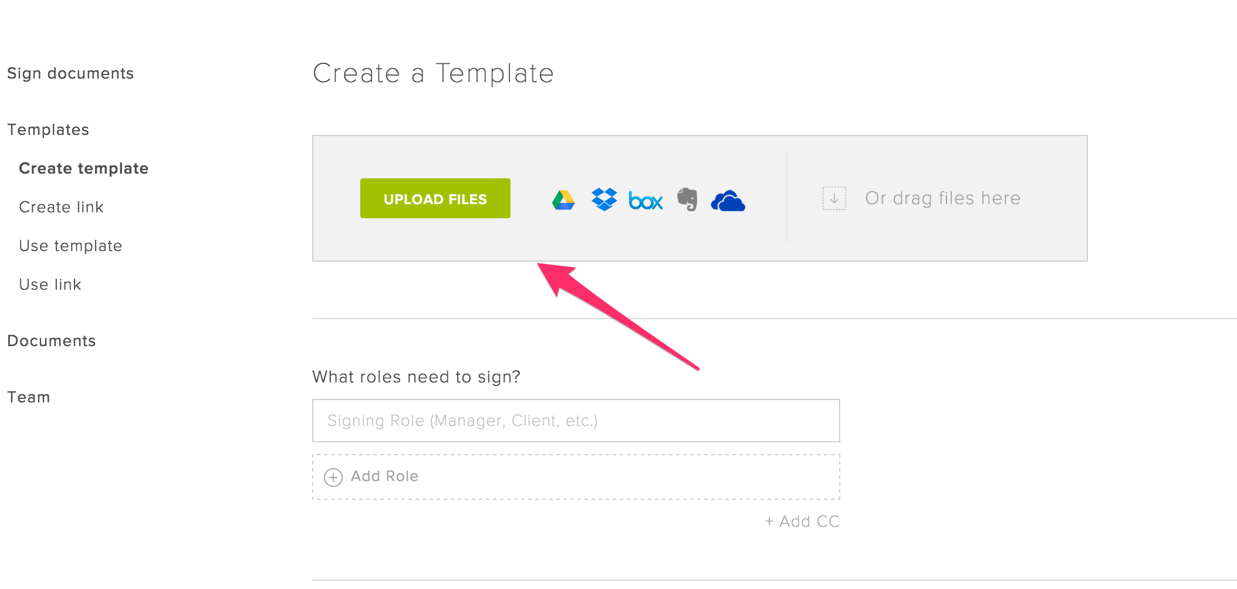Choose the Box cloud storage icon

pos(645,201)
